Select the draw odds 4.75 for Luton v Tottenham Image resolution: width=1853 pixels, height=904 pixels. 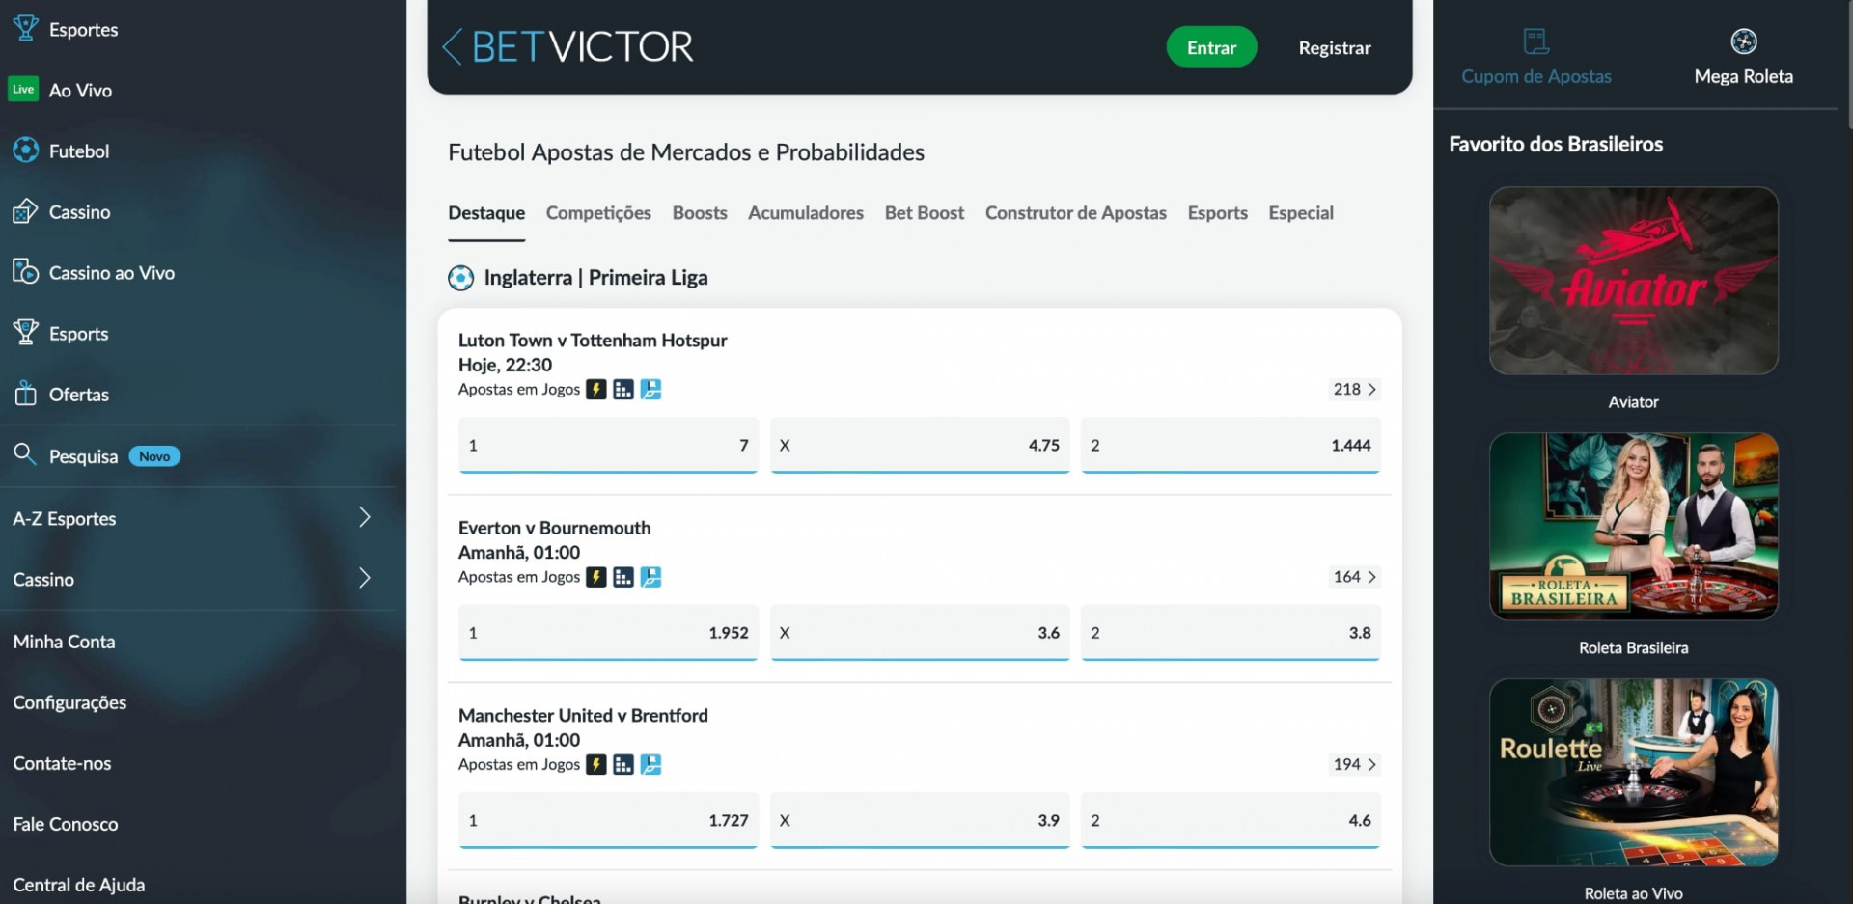tap(918, 446)
